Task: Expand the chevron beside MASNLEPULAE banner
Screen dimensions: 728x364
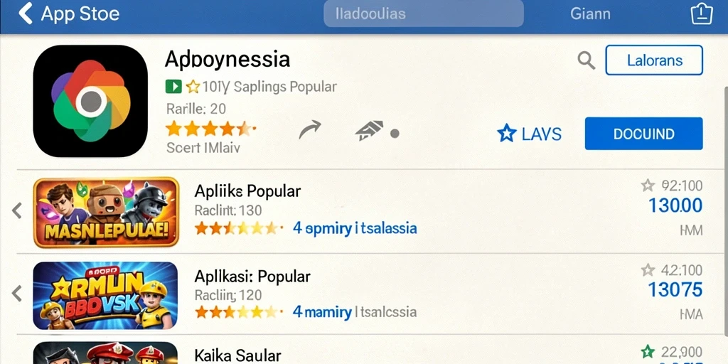Action: click(17, 210)
